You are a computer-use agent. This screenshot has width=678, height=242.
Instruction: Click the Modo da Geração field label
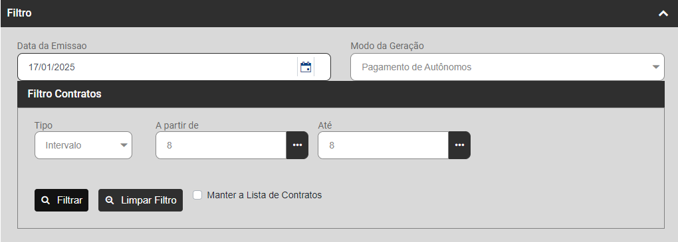click(x=387, y=46)
